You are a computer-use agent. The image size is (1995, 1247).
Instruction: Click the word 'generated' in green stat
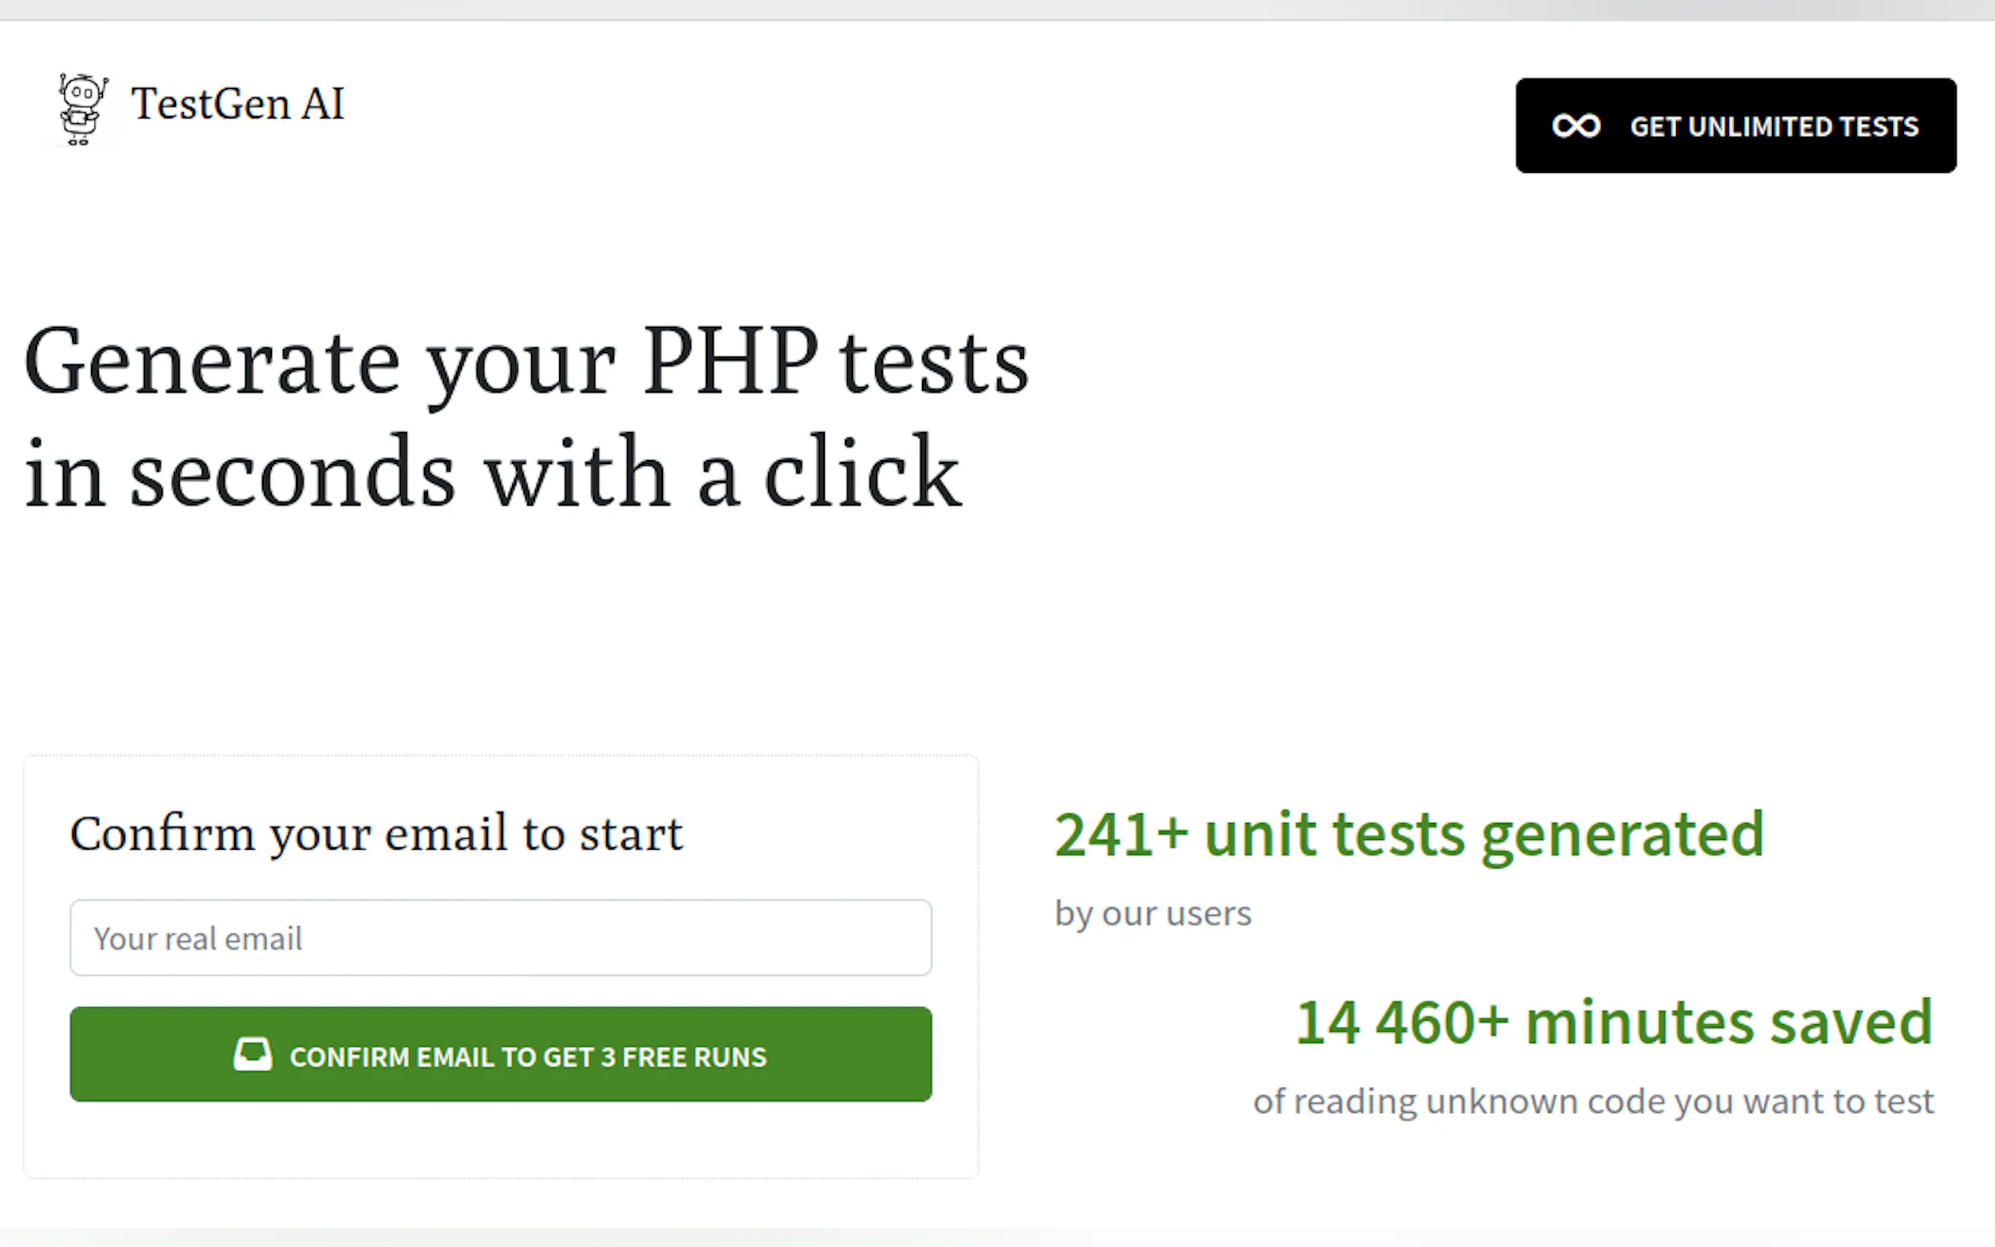pos(1621,836)
